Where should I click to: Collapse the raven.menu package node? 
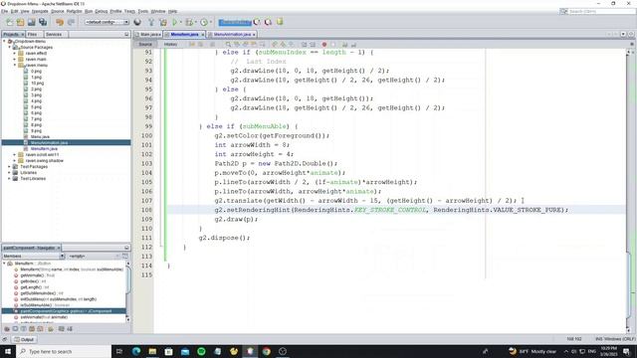pyautogui.click(x=15, y=65)
